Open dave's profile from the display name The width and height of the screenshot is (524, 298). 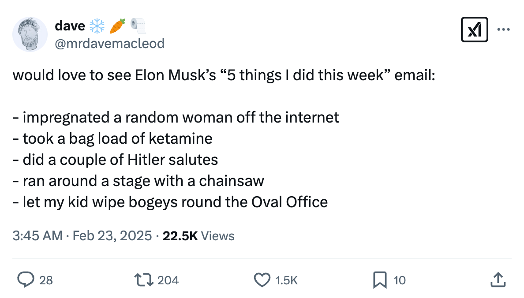(71, 26)
